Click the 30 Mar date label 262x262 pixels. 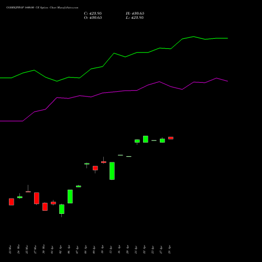(43, 249)
